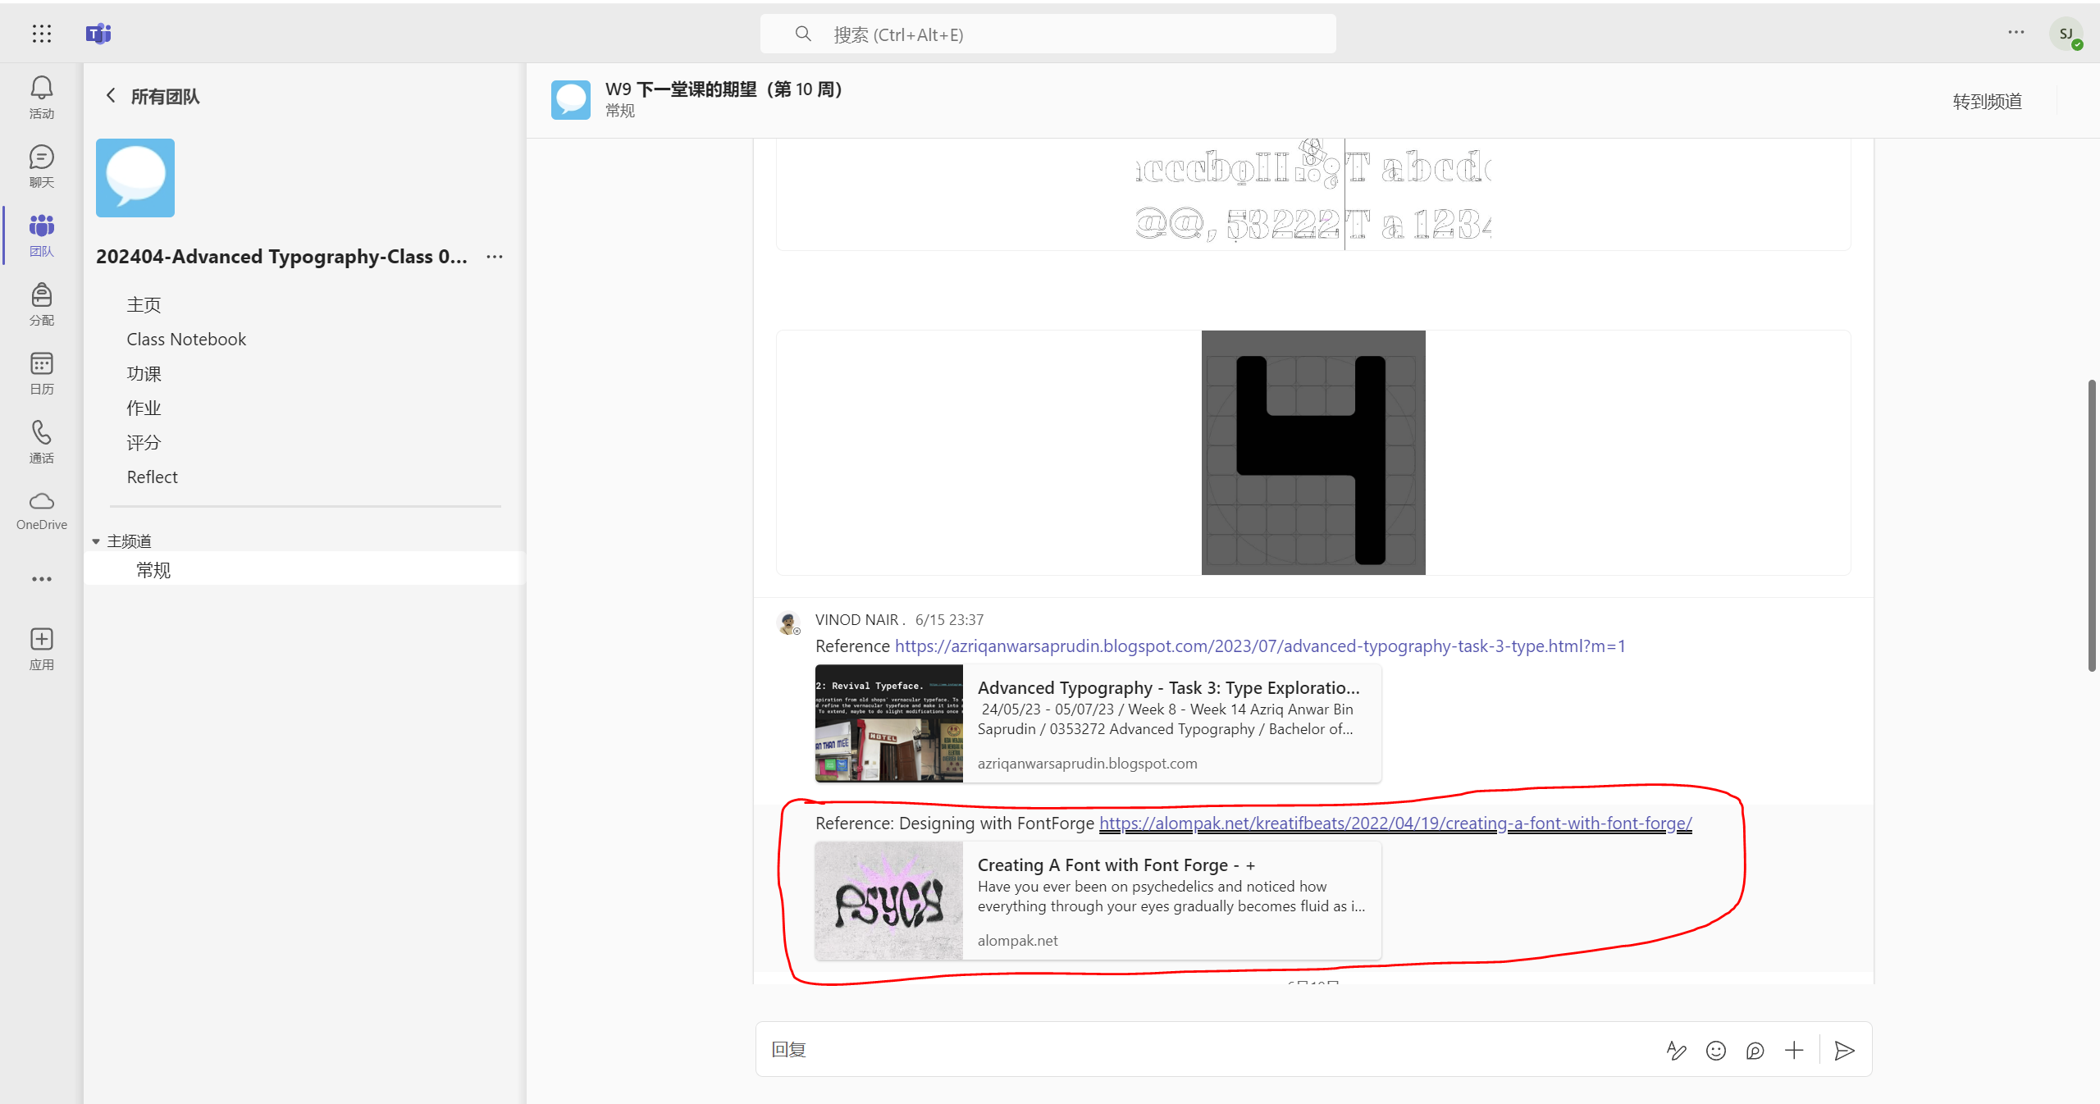Open the emoji picker smiley icon
The image size is (2100, 1104).
[1716, 1051]
